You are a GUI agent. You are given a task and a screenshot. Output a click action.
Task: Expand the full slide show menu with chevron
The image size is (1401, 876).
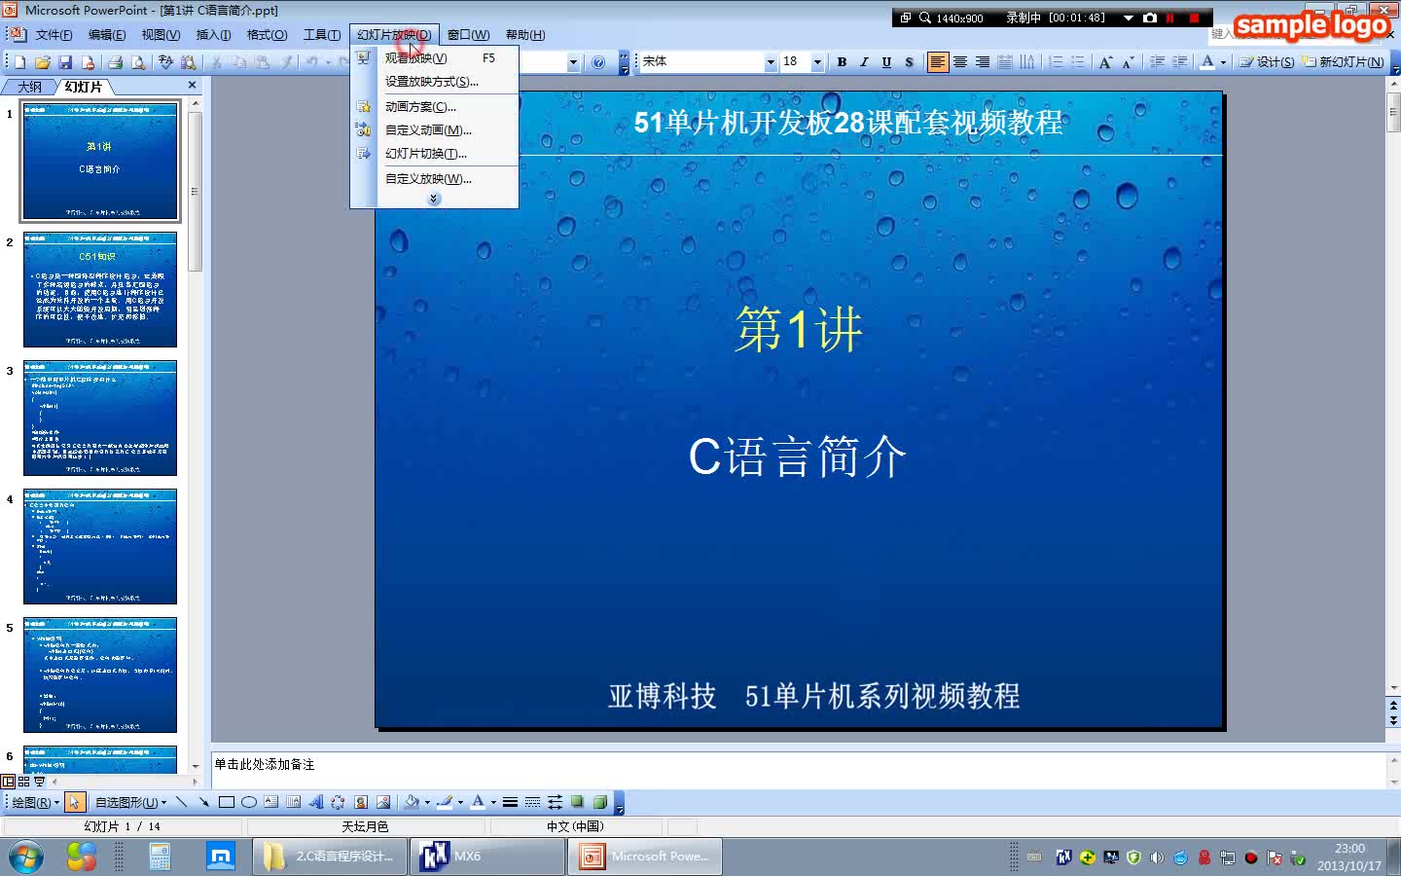434,199
